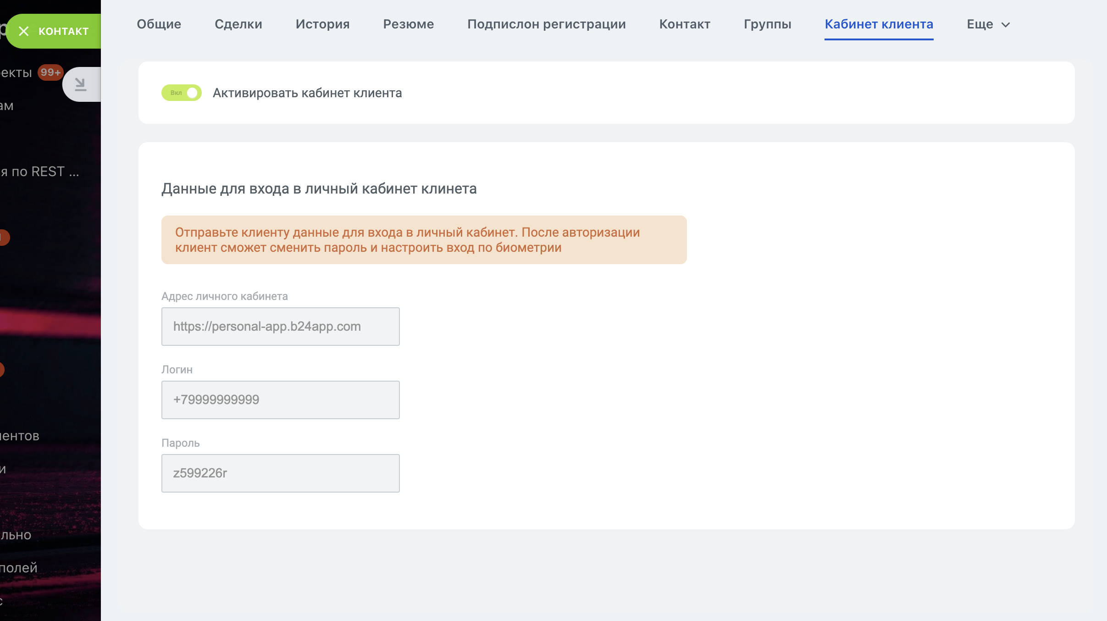The height and width of the screenshot is (621, 1107).
Task: Open the Общие tab
Action: 159,24
